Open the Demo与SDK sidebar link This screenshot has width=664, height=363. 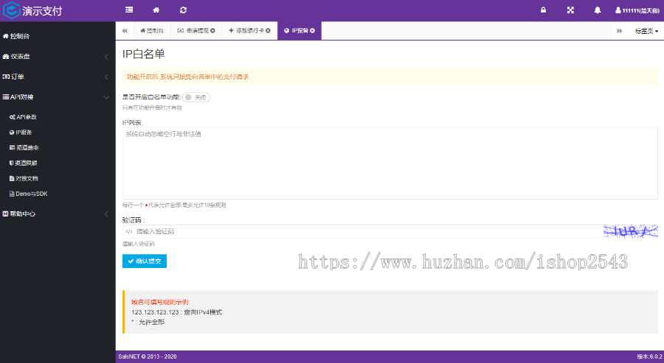31,194
